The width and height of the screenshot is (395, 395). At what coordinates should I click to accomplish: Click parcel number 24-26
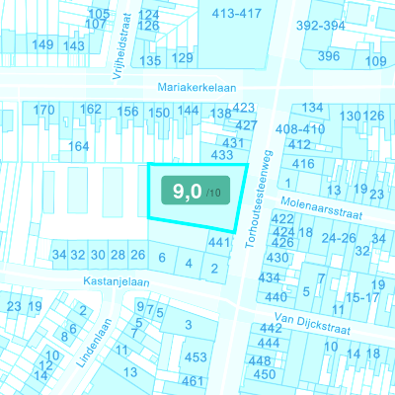pyautogui.click(x=339, y=238)
